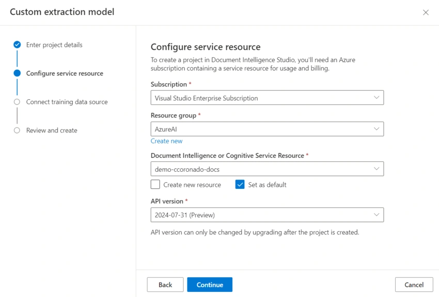Click the Configure service resource heading
439x297 pixels.
pyautogui.click(x=206, y=47)
